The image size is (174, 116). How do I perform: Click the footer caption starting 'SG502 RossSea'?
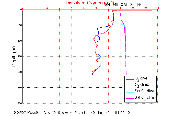(72, 113)
